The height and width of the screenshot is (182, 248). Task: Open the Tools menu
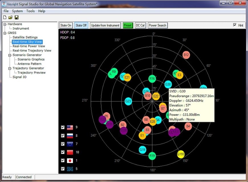31,11
